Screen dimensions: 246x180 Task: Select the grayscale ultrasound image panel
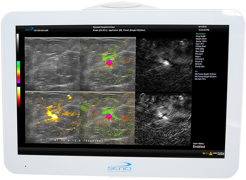(x=52, y=64)
